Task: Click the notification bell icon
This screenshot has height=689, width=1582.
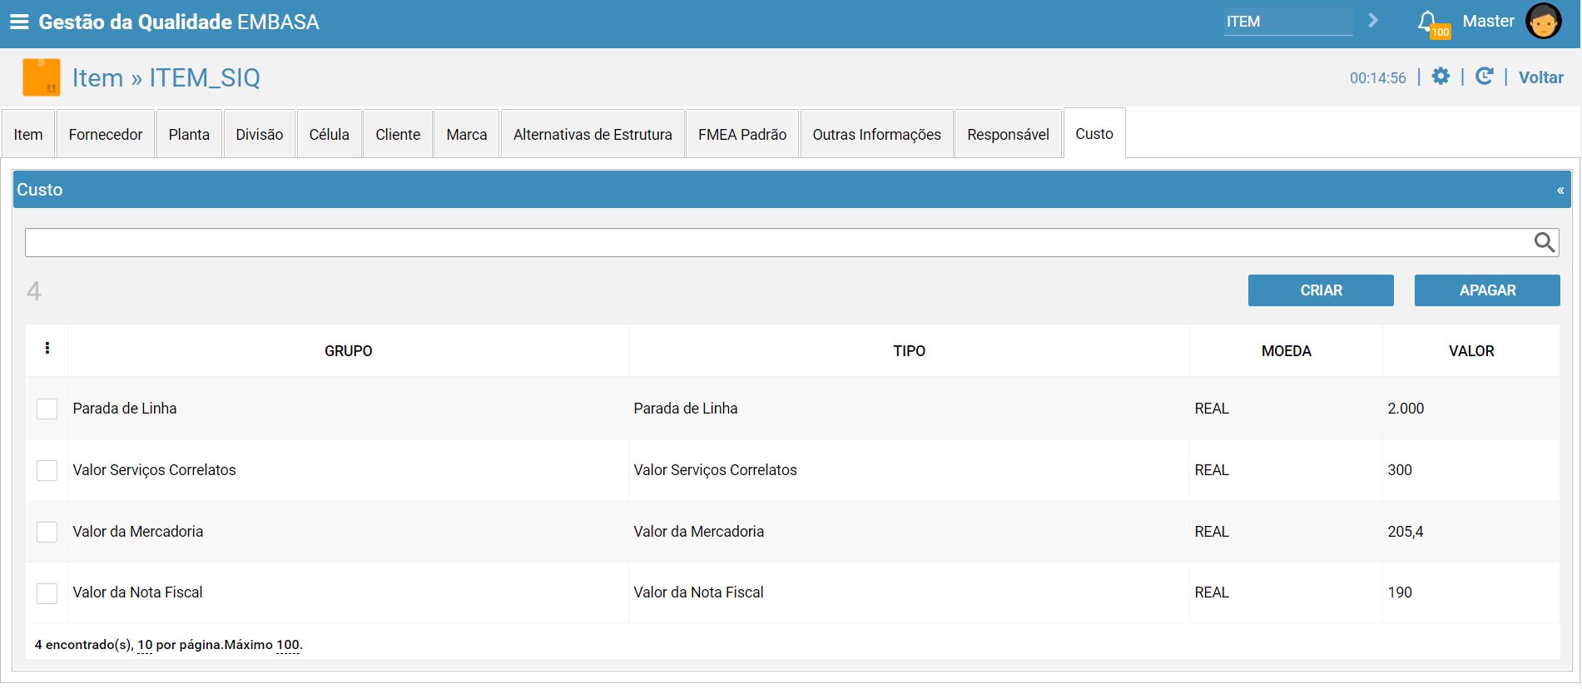Action: [1428, 21]
